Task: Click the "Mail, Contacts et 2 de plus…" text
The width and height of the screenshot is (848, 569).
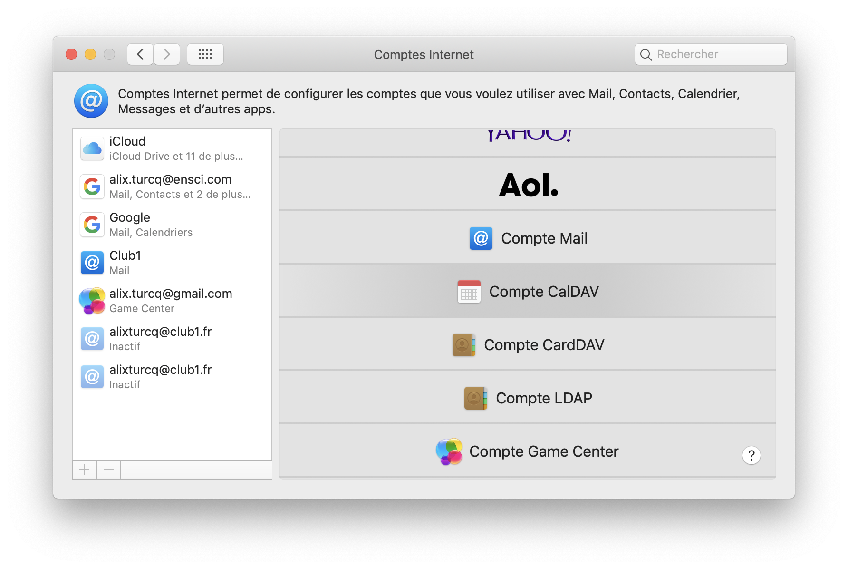Action: (180, 194)
